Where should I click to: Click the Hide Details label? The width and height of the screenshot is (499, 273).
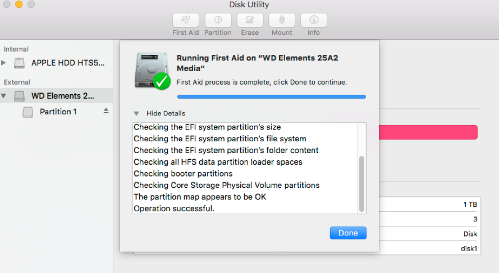[x=166, y=113]
